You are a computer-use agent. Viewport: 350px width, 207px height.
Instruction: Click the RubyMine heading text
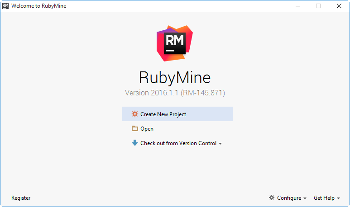point(175,78)
